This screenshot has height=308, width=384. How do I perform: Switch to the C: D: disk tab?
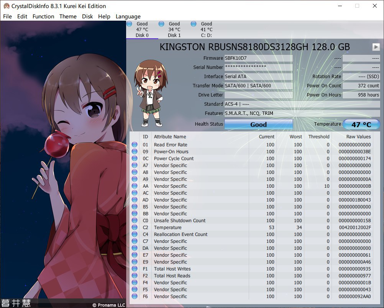pyautogui.click(x=207, y=29)
